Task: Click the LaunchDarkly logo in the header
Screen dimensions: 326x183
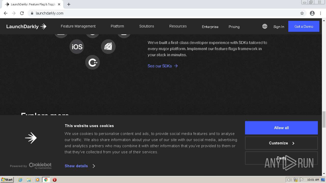Action: [26, 26]
